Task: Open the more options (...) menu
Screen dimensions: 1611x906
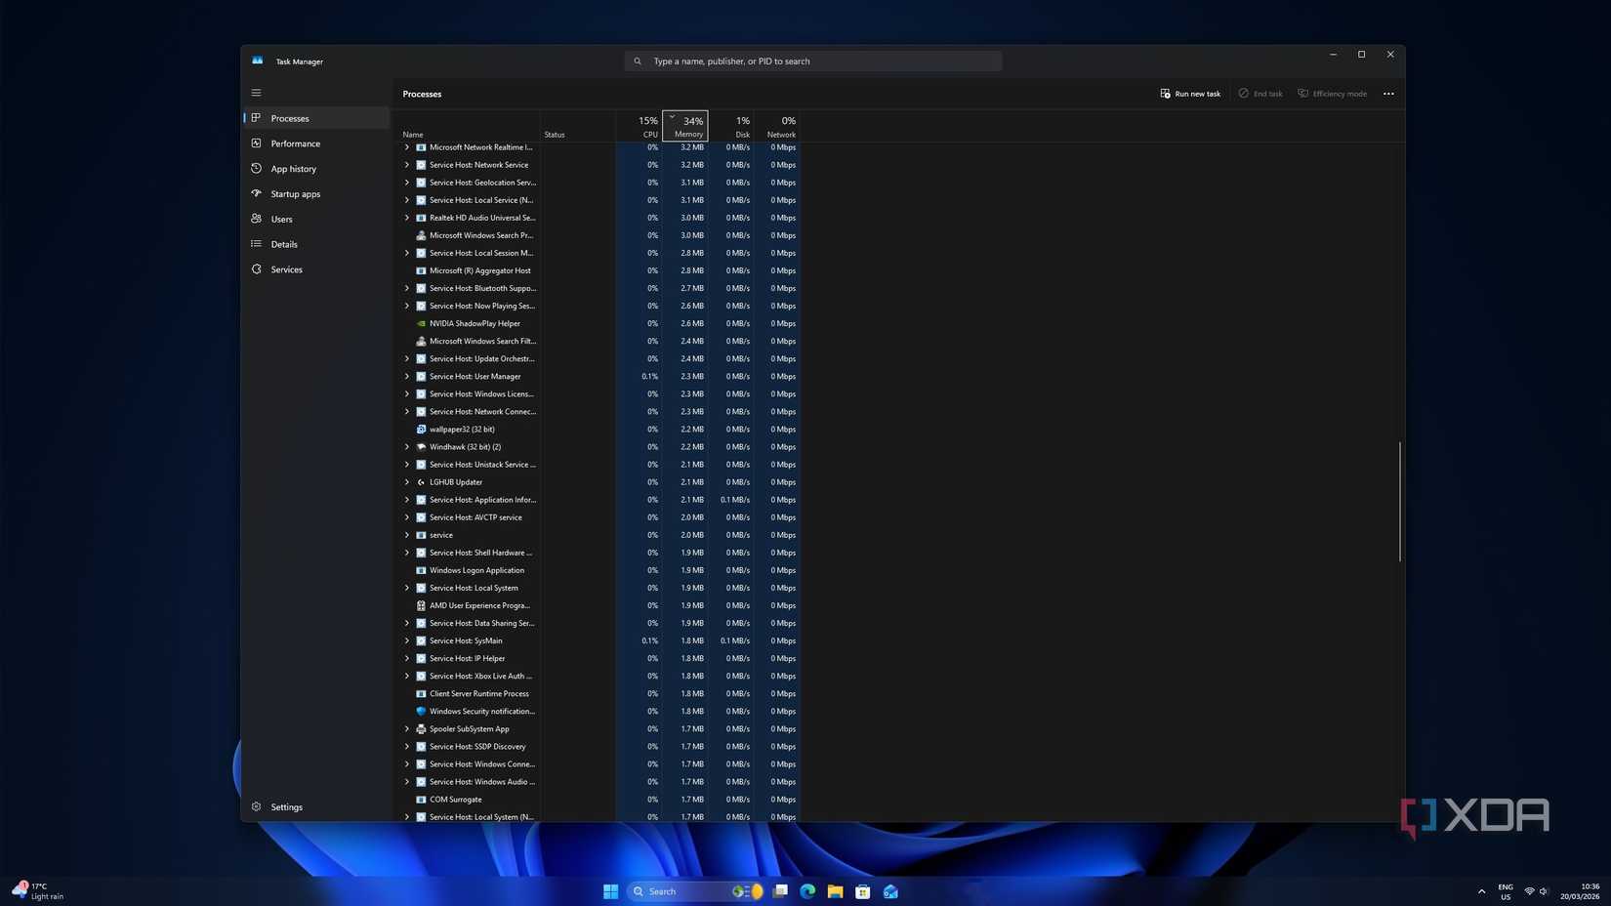Action: (x=1388, y=93)
